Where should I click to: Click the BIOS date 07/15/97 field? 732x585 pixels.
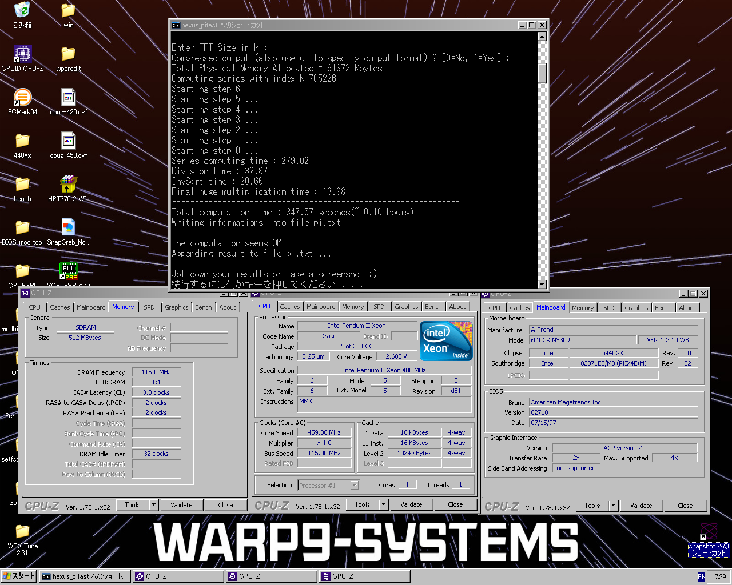[613, 423]
